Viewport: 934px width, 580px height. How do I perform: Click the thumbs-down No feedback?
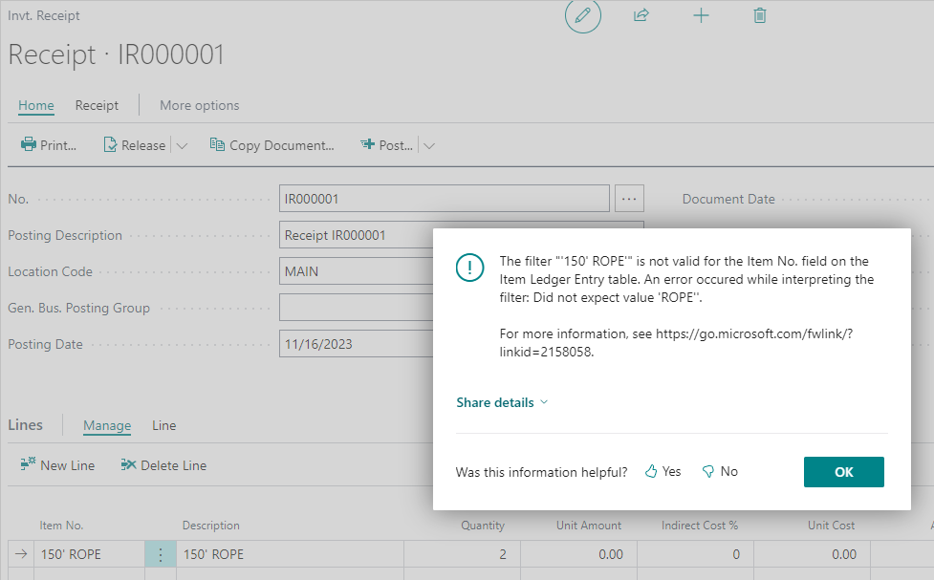[x=720, y=472]
